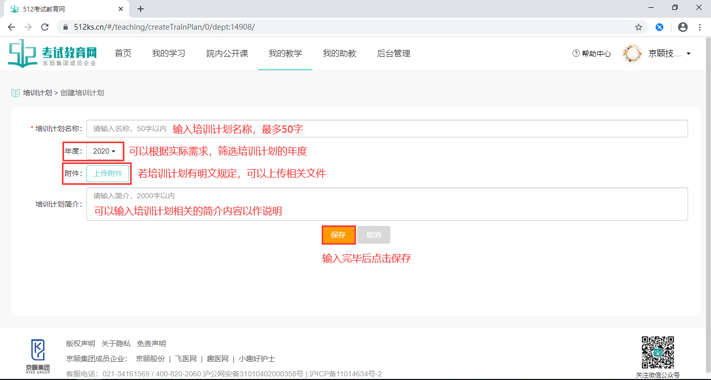The width and height of the screenshot is (711, 380).
Task: Click the KYEE GROUP footer logo
Action: click(38, 357)
